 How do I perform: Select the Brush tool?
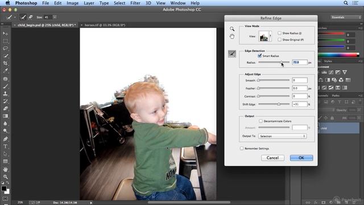pyautogui.click(x=5, y=87)
